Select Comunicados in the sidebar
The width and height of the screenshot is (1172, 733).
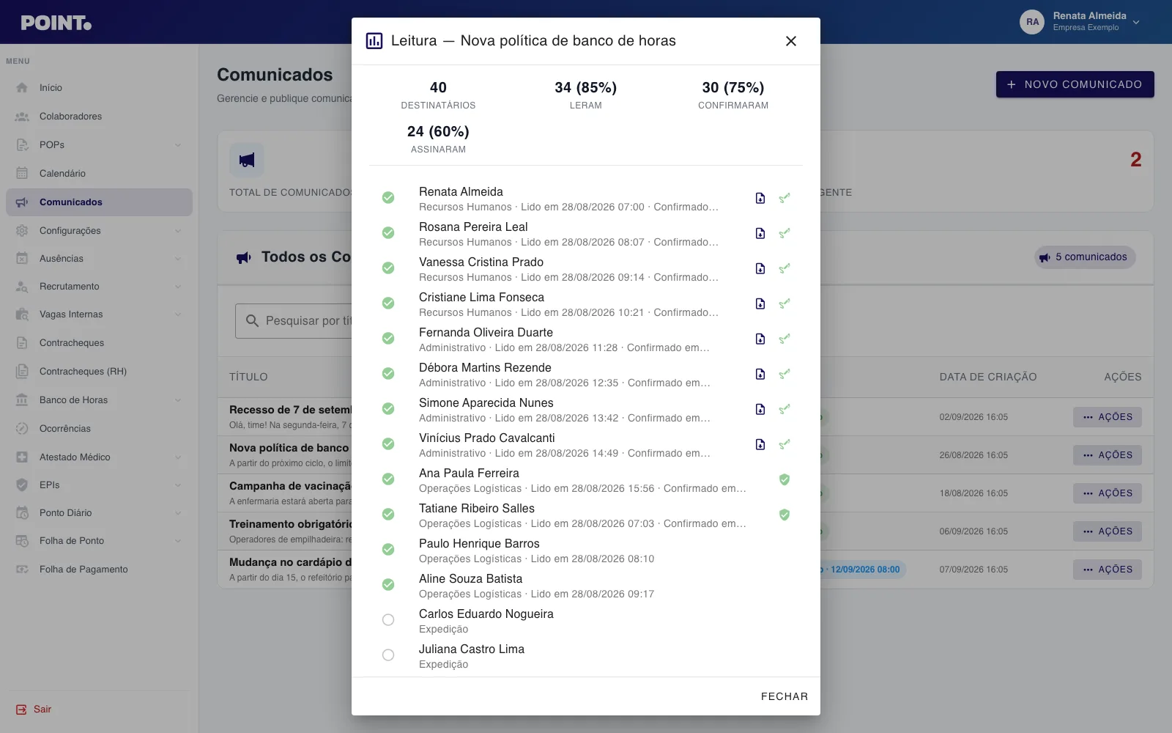tap(99, 202)
